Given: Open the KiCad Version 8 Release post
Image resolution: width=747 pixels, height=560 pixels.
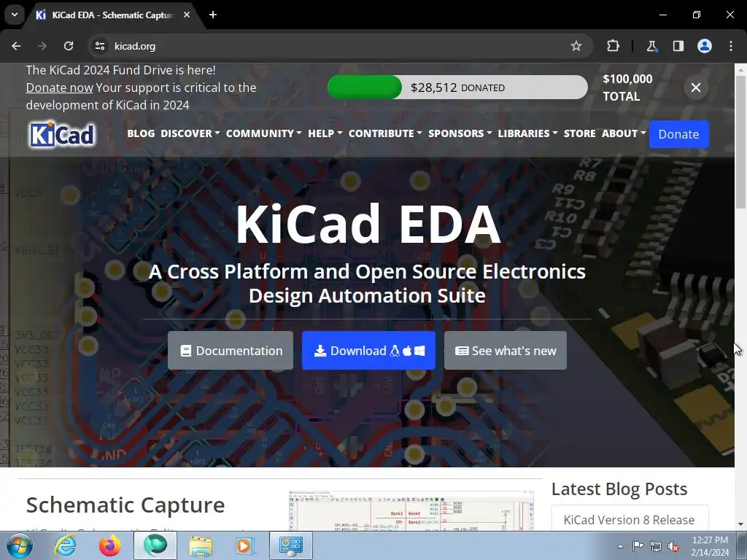Looking at the screenshot, I should 629,519.
